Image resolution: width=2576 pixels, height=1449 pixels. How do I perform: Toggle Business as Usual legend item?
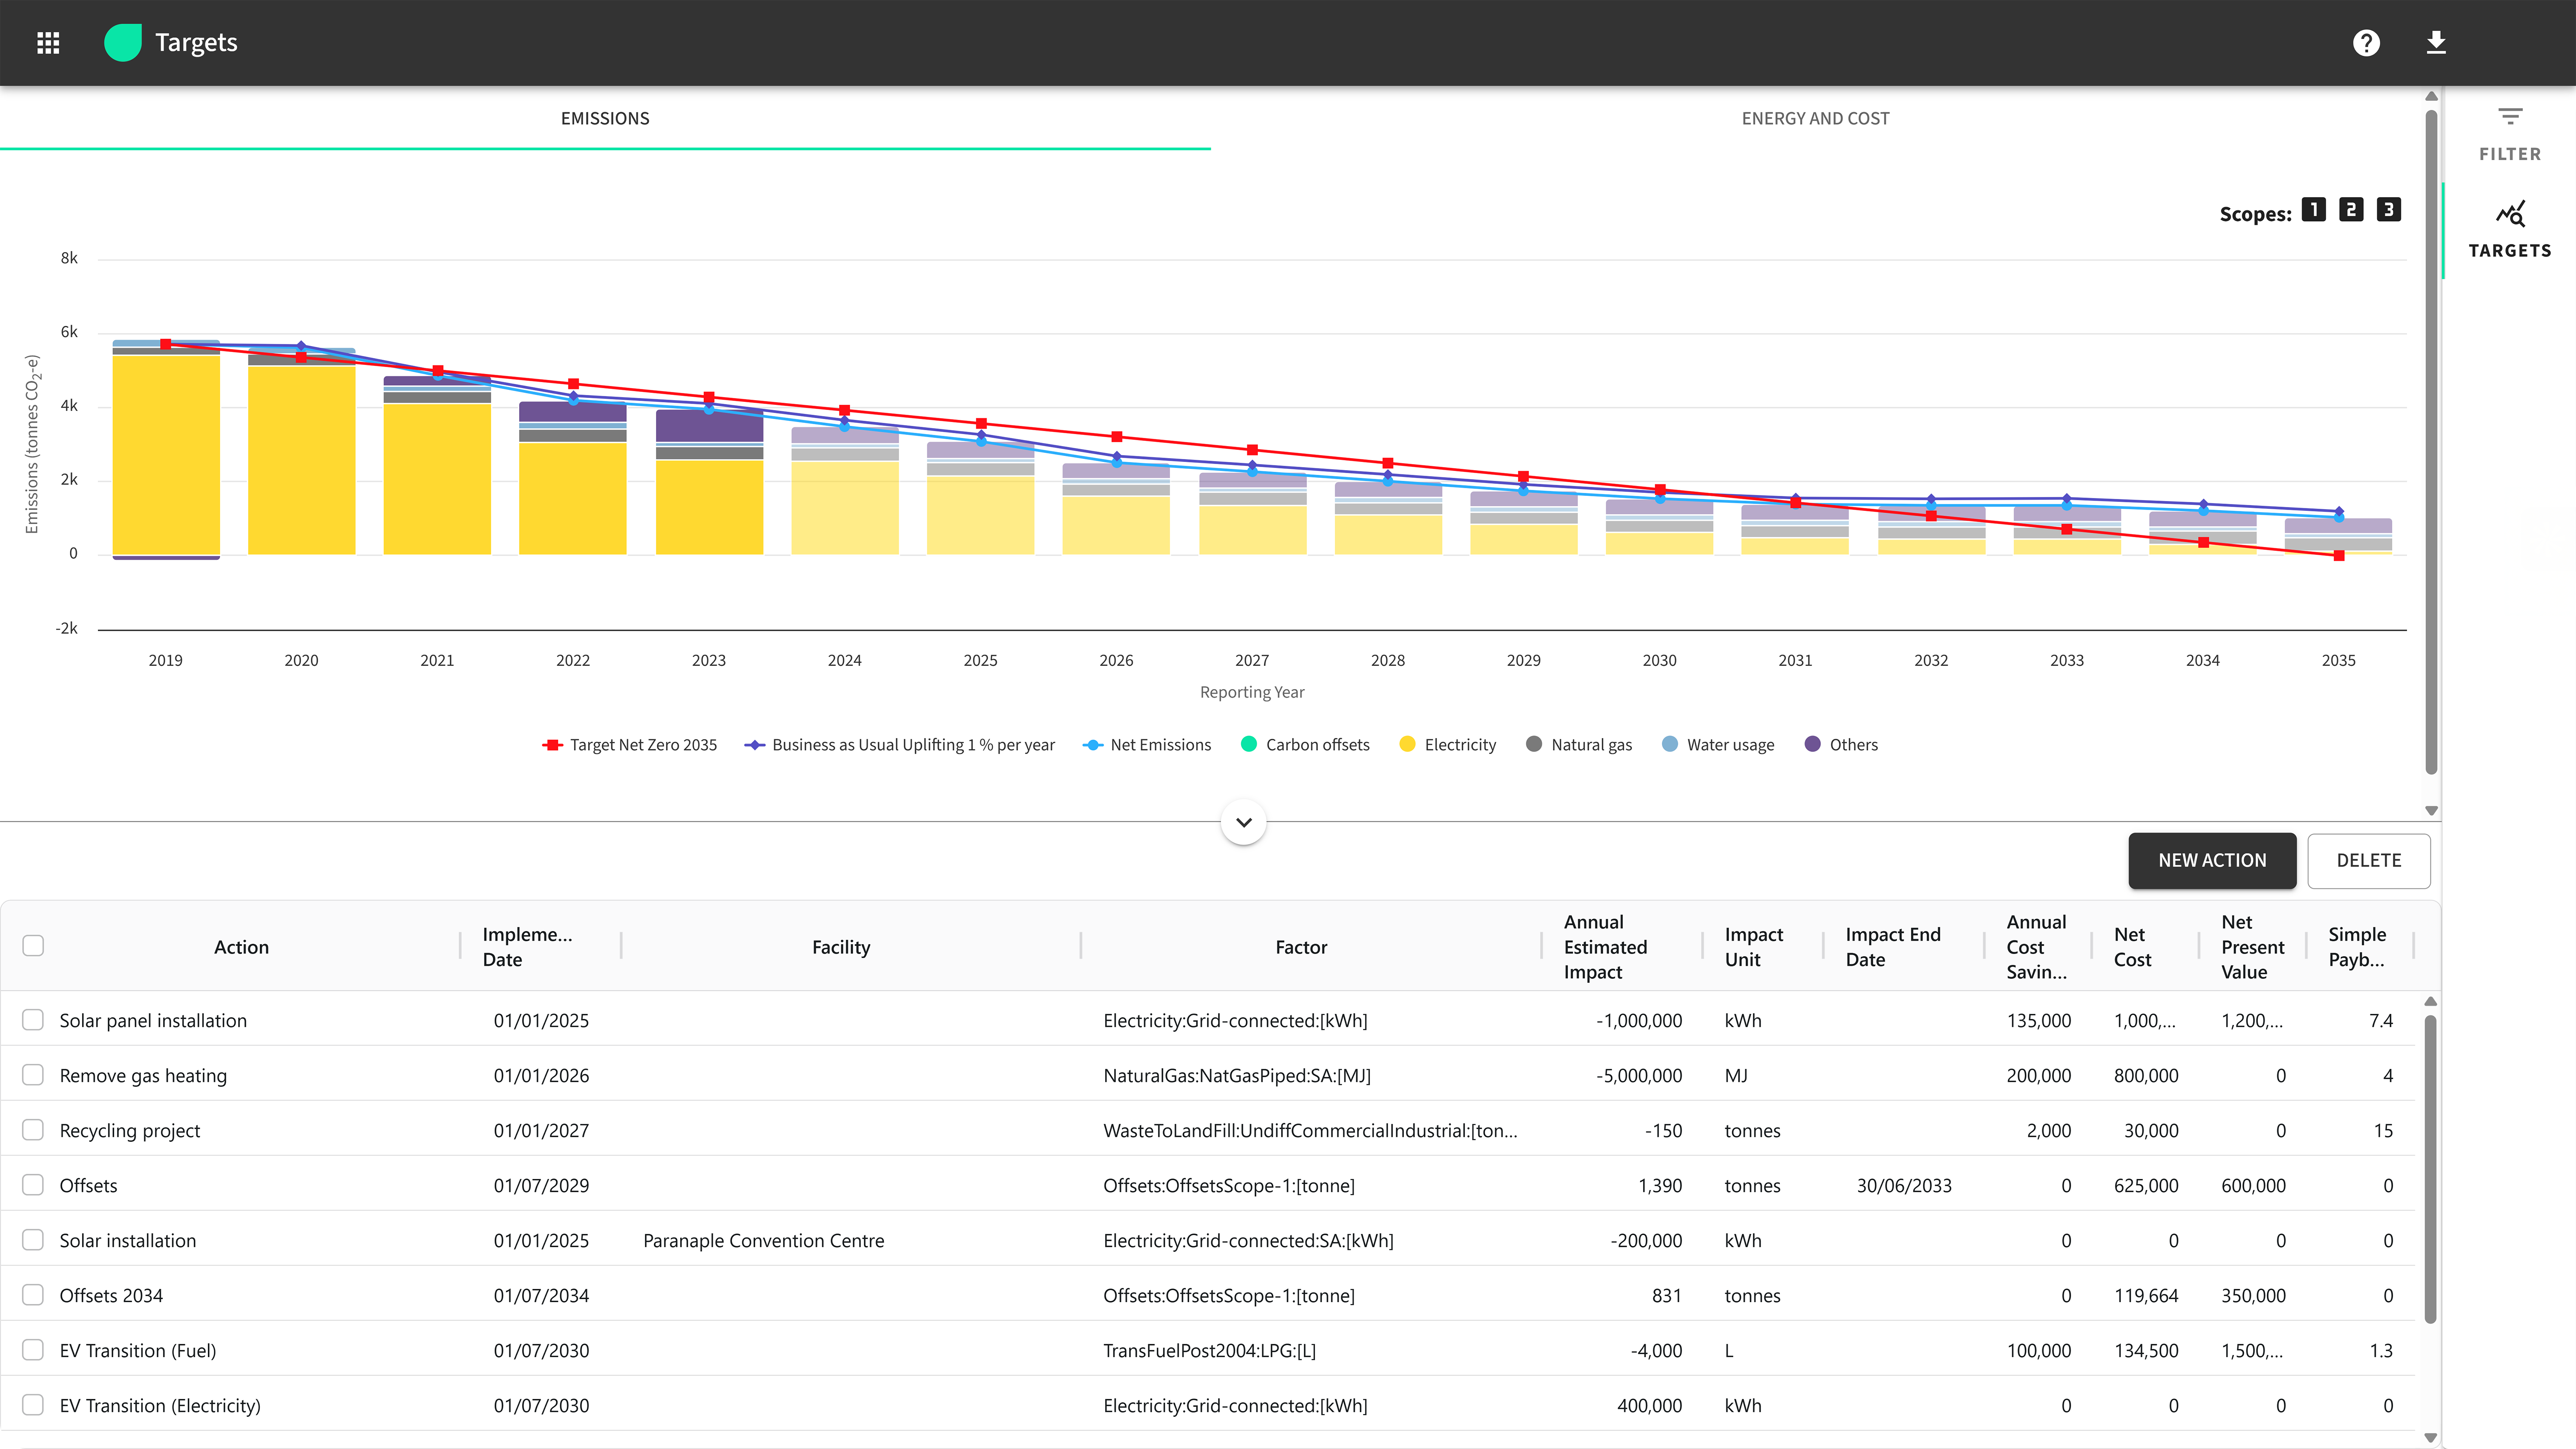click(900, 744)
